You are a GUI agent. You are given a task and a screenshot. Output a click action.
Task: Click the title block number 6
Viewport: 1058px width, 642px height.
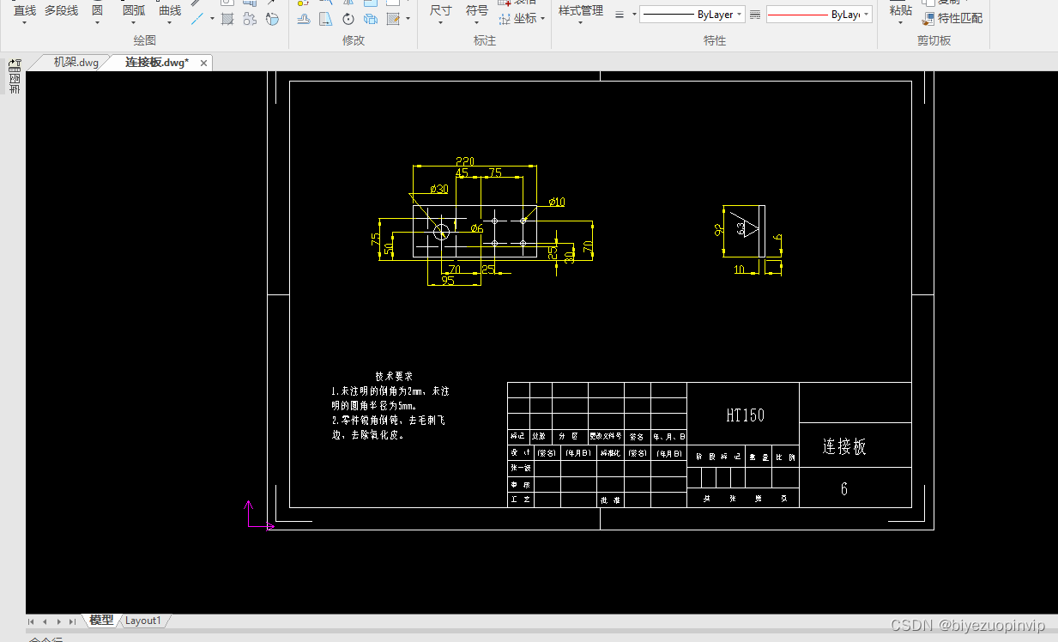844,489
